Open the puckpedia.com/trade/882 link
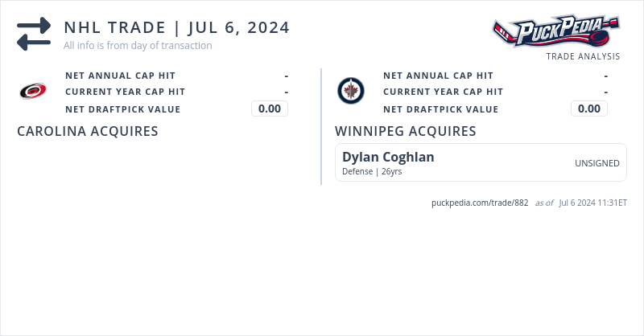 click(x=480, y=203)
